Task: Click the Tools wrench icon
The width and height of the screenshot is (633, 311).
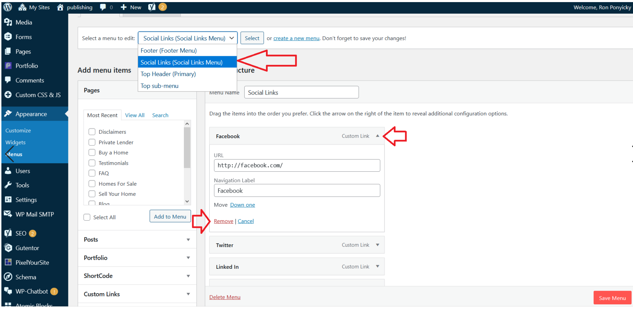Action: (x=8, y=185)
